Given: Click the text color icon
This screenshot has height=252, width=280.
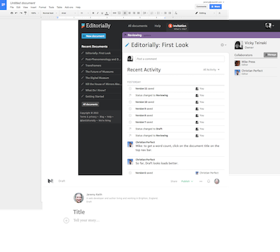Looking at the screenshot, I should point(106,13).
